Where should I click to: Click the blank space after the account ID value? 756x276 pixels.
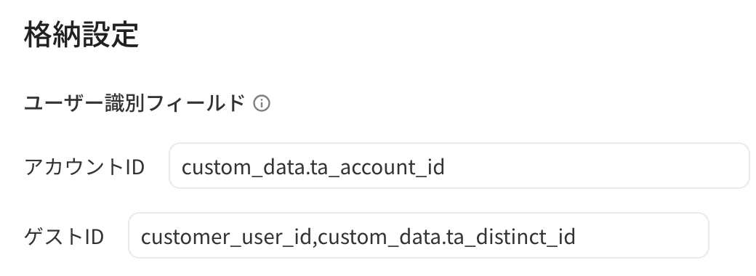coord(595,166)
